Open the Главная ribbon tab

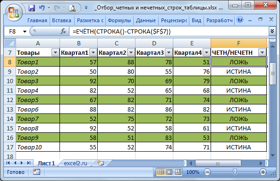coord(37,20)
